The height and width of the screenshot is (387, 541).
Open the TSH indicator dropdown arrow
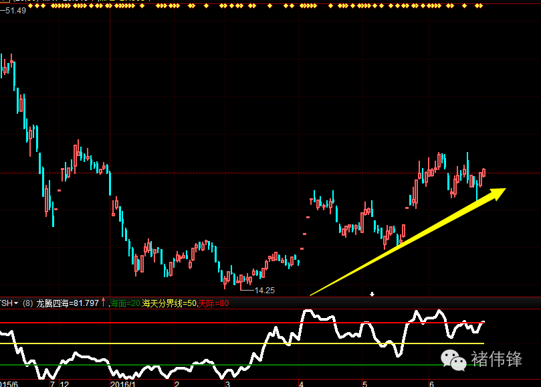coord(16,303)
